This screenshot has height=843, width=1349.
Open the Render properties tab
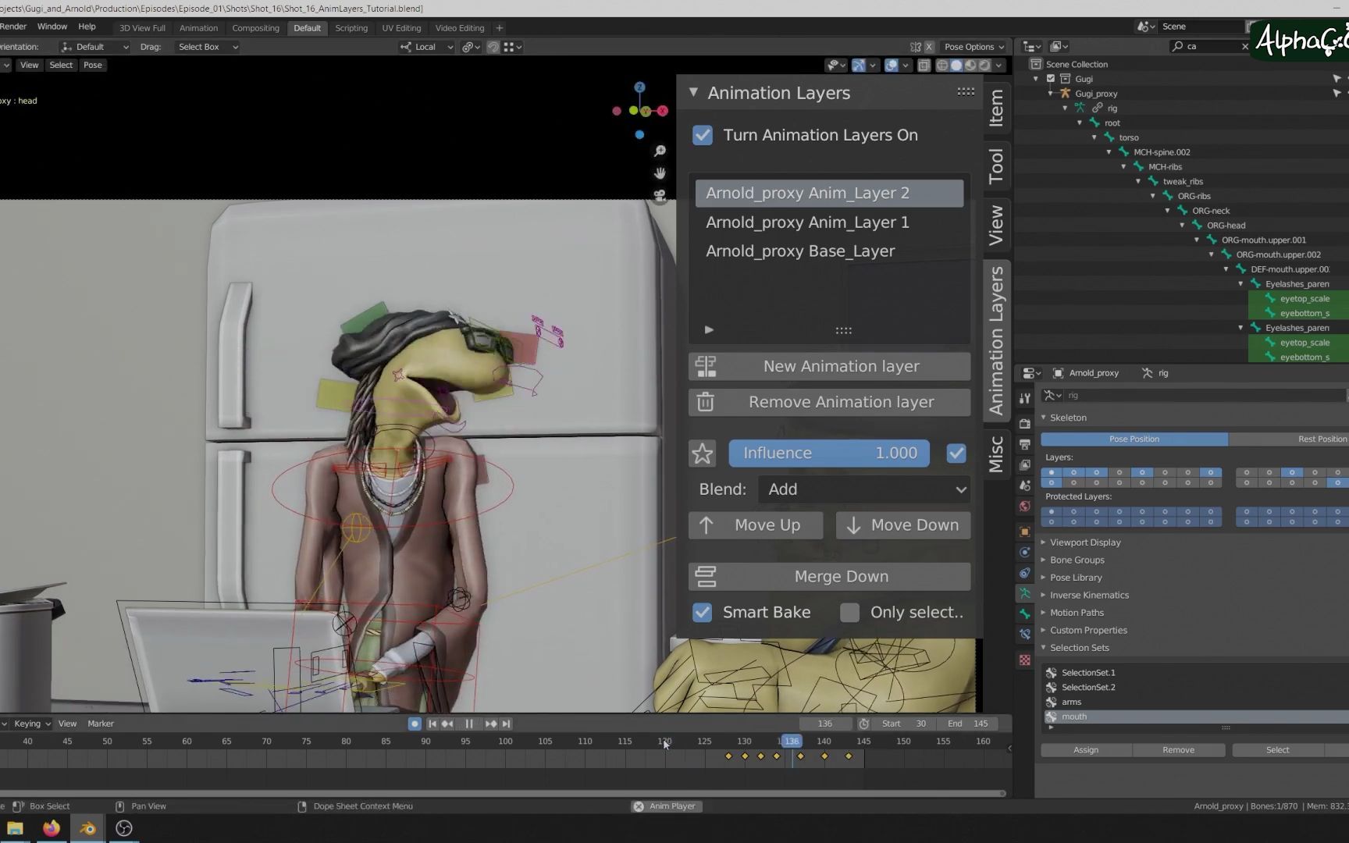coord(1024,423)
